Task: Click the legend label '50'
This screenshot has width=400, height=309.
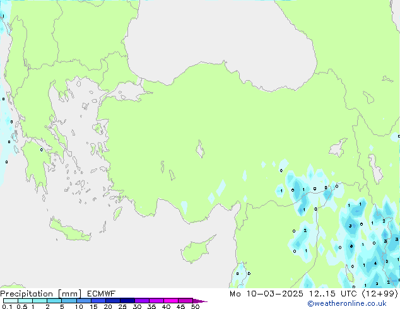Action: point(195,306)
